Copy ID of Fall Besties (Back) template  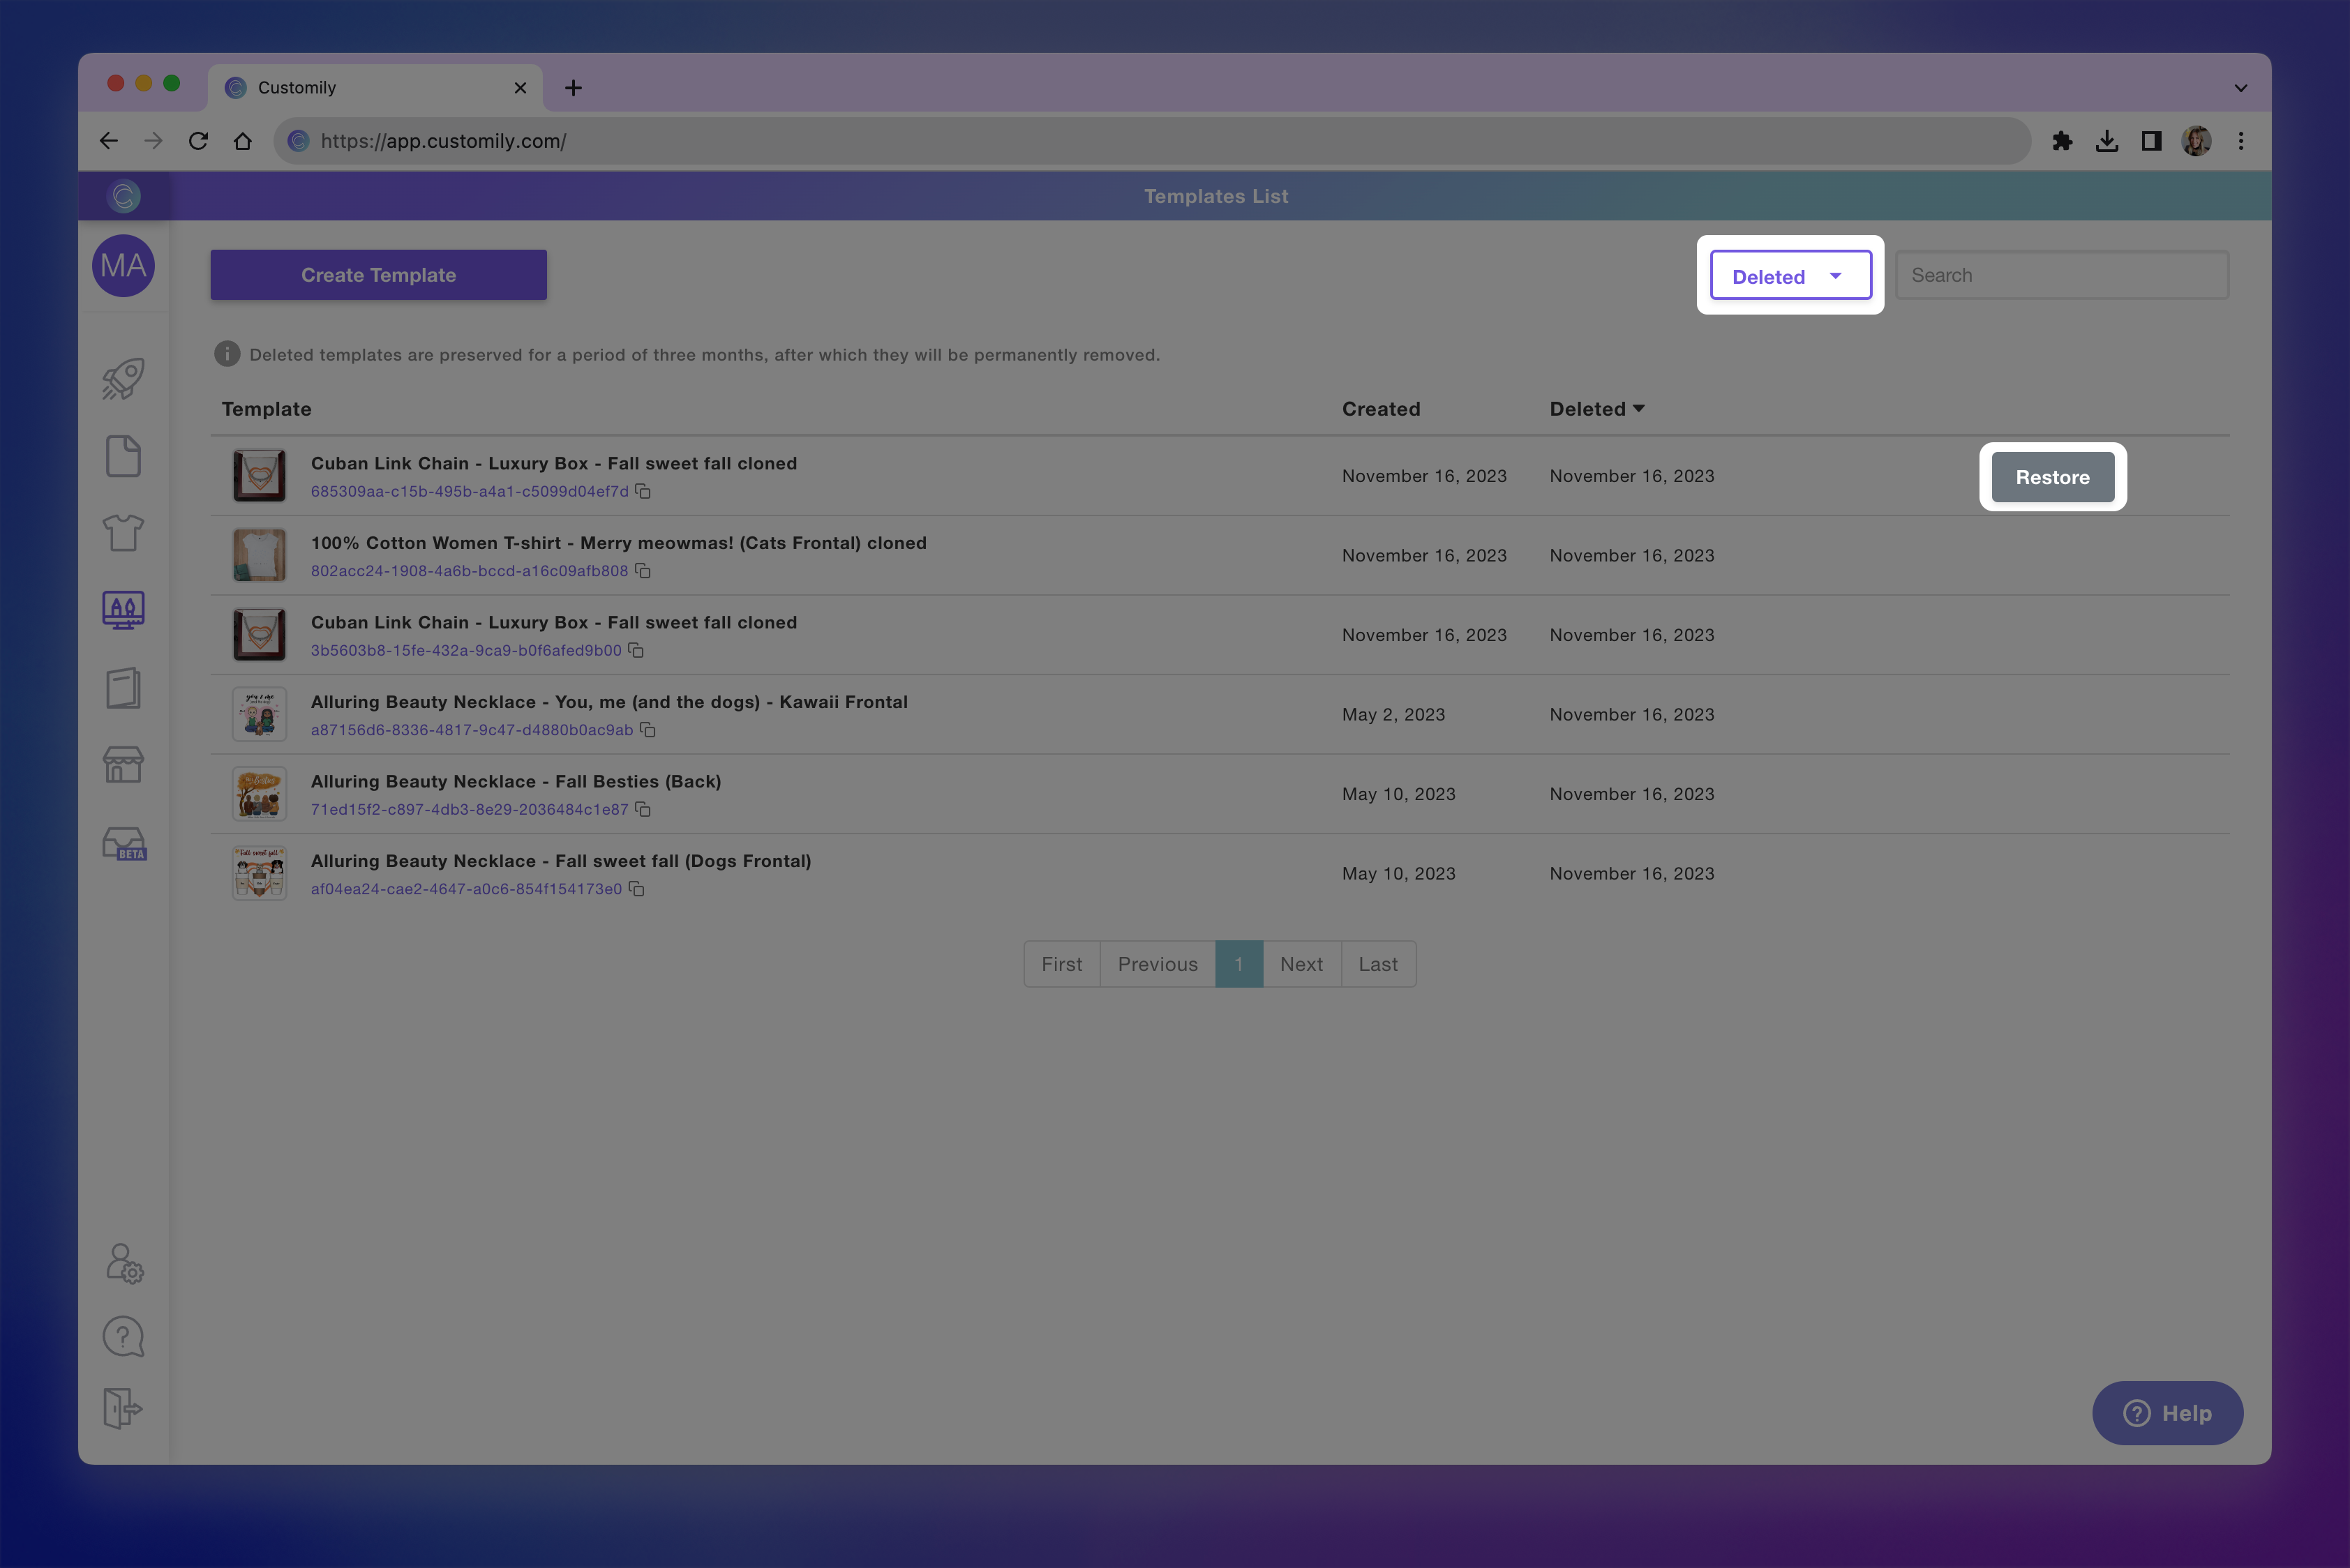coord(643,809)
